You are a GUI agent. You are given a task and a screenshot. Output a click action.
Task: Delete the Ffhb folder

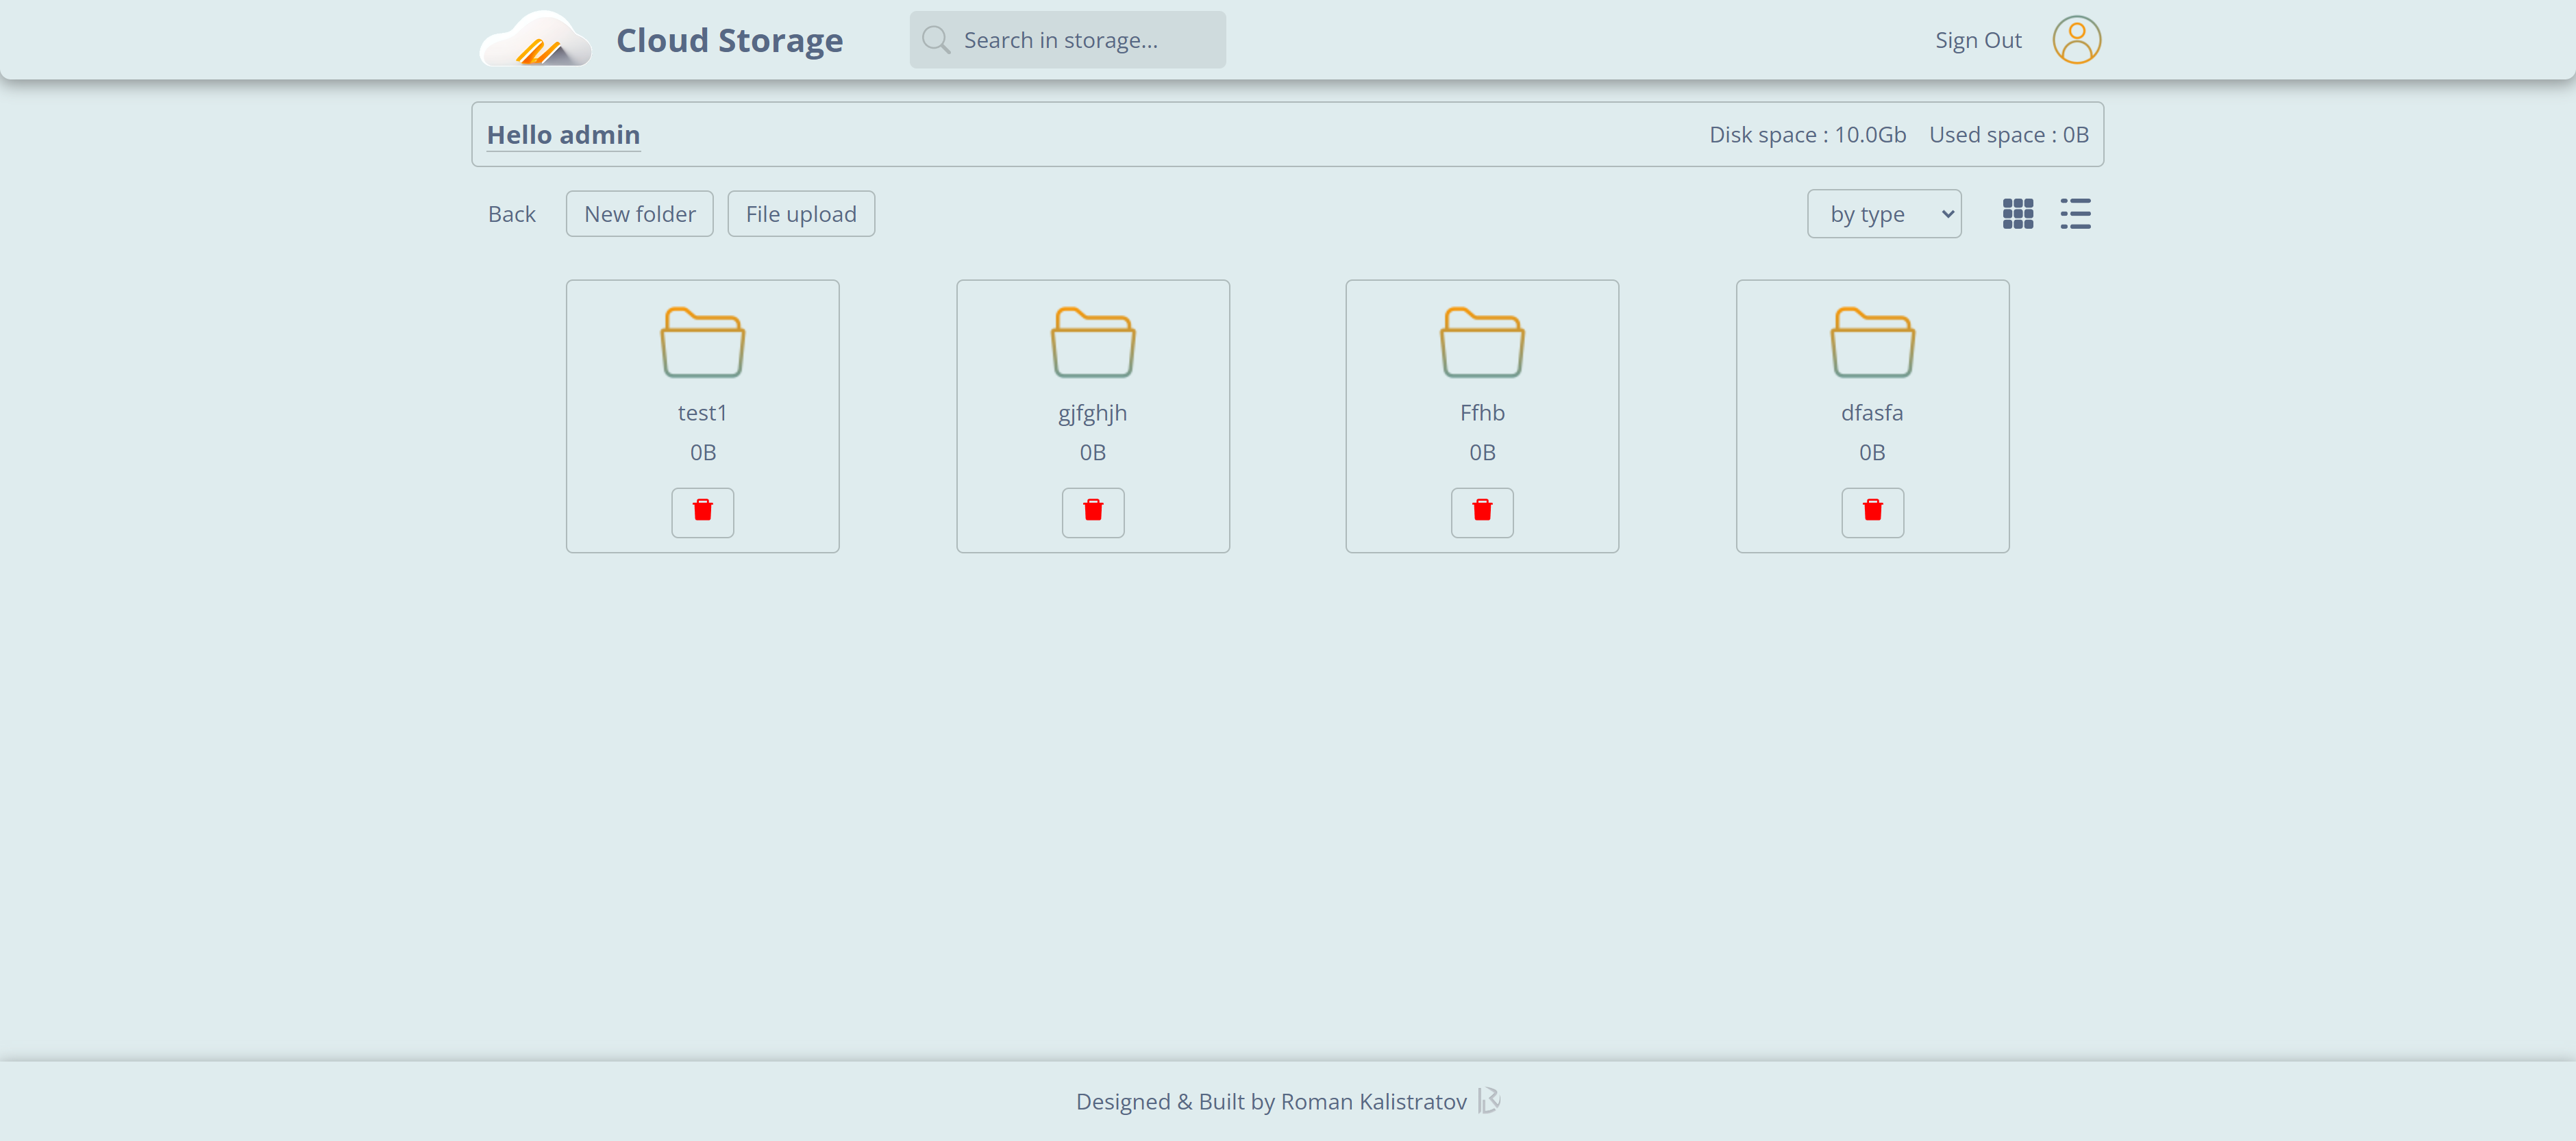pos(1482,512)
